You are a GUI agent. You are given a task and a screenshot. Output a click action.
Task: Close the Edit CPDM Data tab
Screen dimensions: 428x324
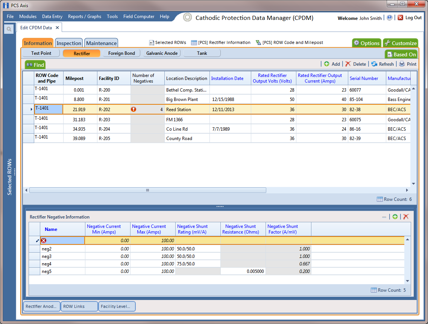click(x=57, y=27)
